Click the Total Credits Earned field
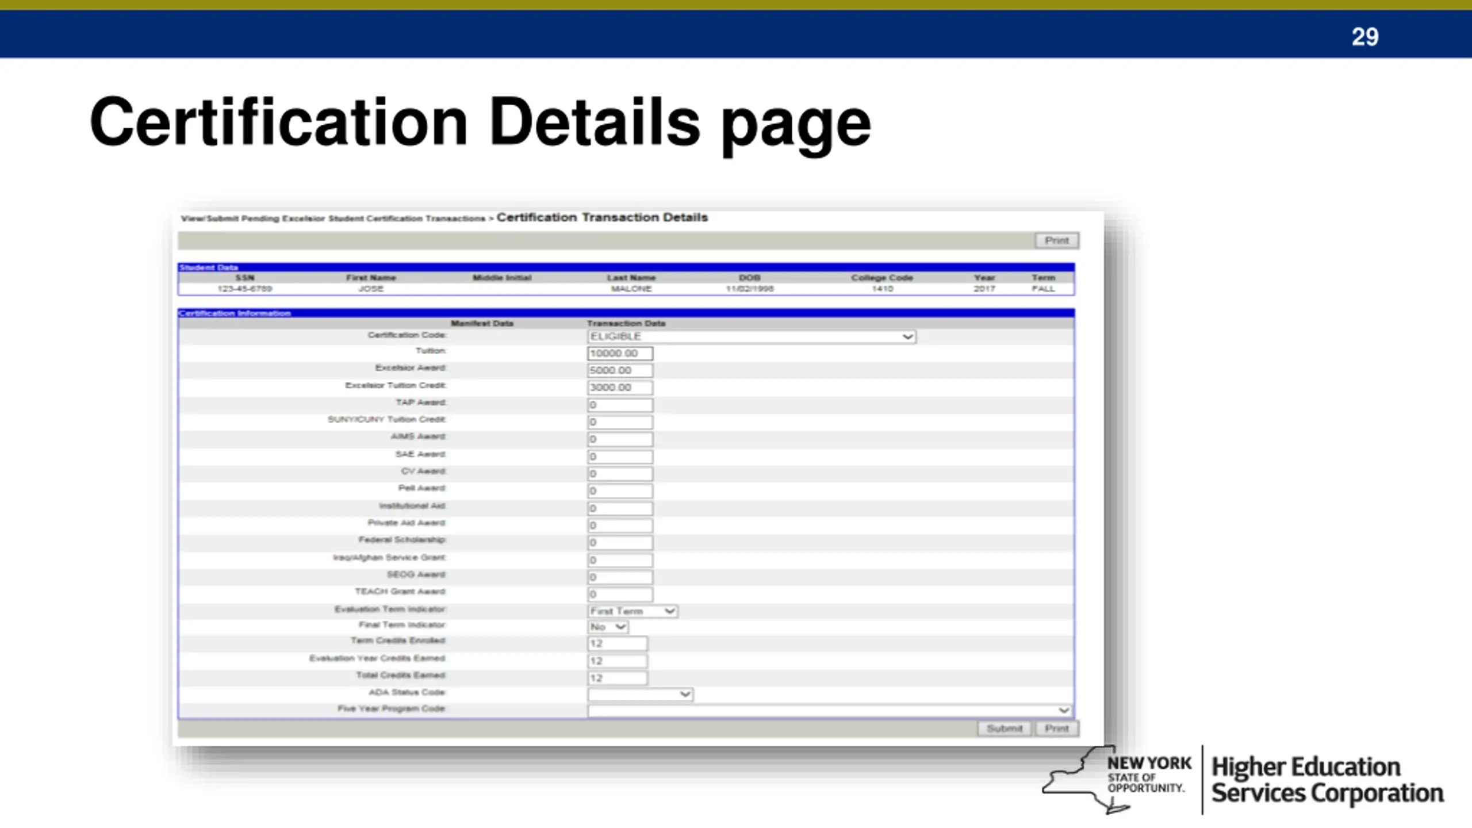Screen dimensions: 1472x828 [x=618, y=678]
